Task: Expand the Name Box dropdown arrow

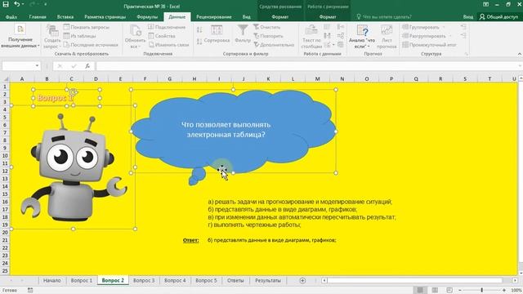Action: (x=37, y=65)
